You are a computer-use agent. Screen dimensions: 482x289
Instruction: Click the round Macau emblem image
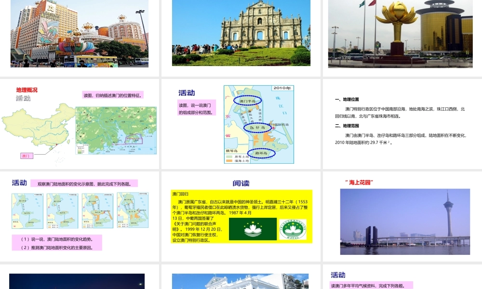[293, 229]
